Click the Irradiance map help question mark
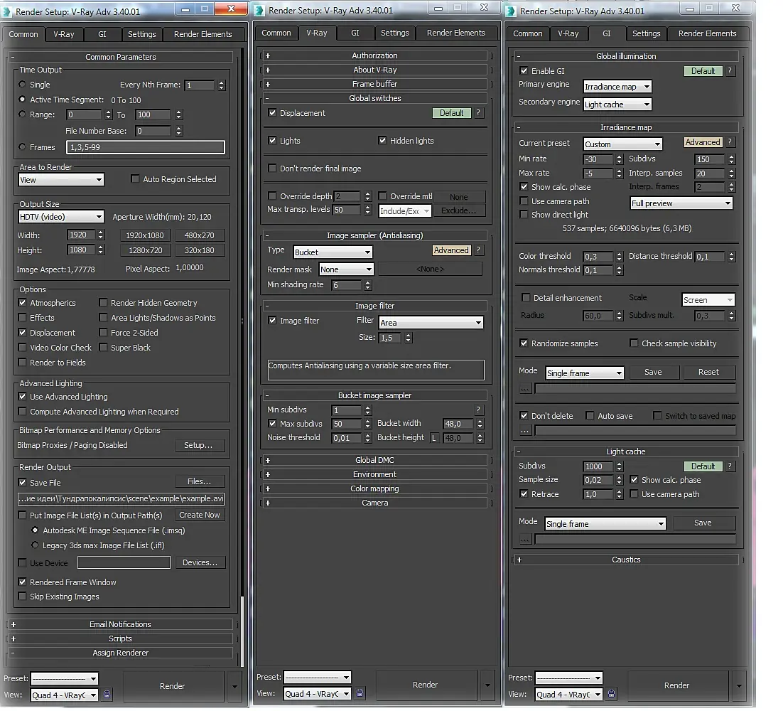 (x=730, y=142)
